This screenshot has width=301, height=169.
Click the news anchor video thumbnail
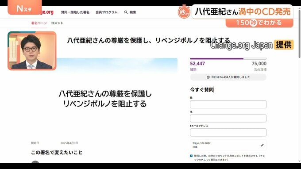[32, 51]
